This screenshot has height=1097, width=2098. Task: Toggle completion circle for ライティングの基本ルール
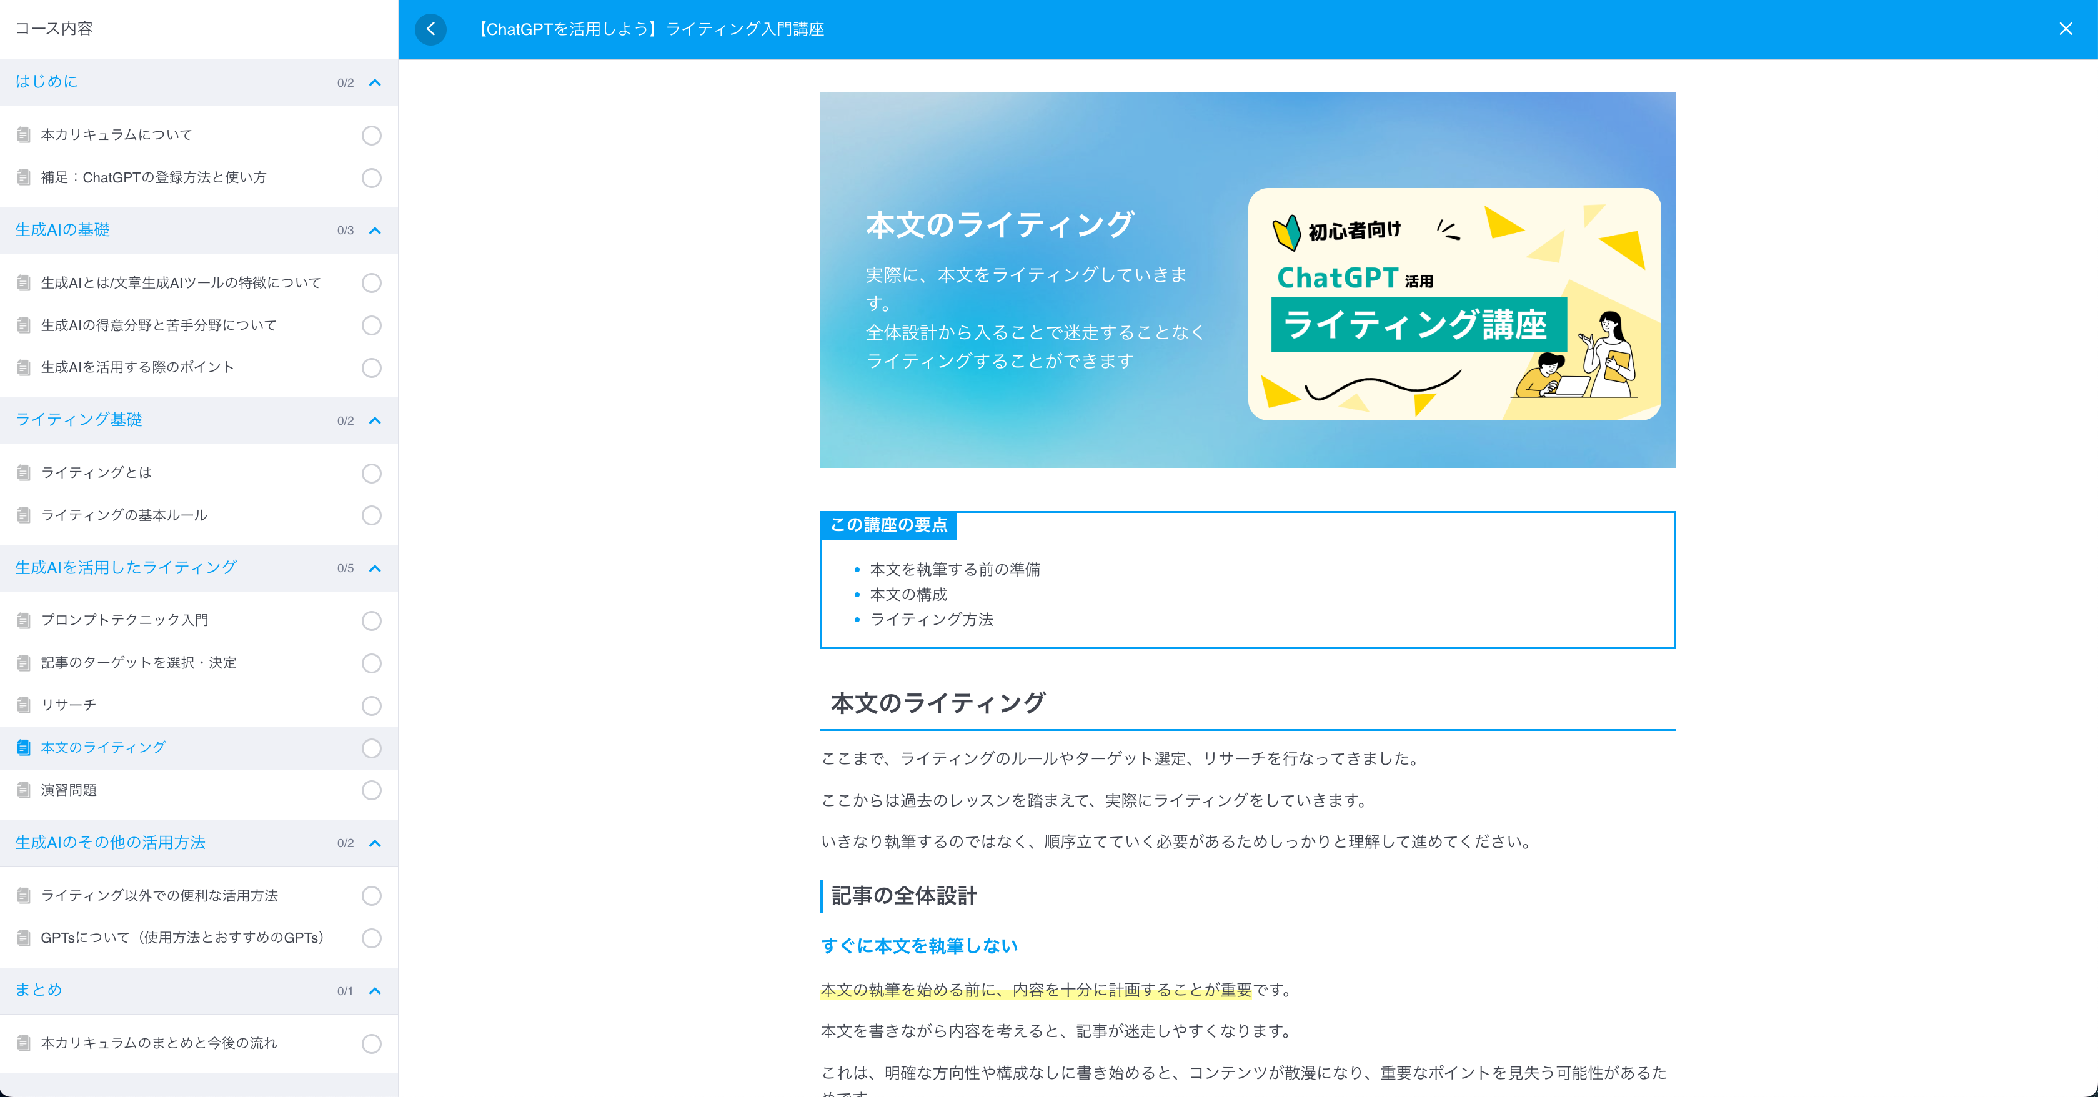pyautogui.click(x=371, y=515)
